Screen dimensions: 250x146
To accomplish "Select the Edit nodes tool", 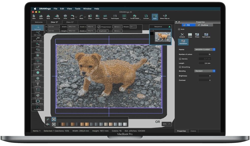I will coord(37,33).
